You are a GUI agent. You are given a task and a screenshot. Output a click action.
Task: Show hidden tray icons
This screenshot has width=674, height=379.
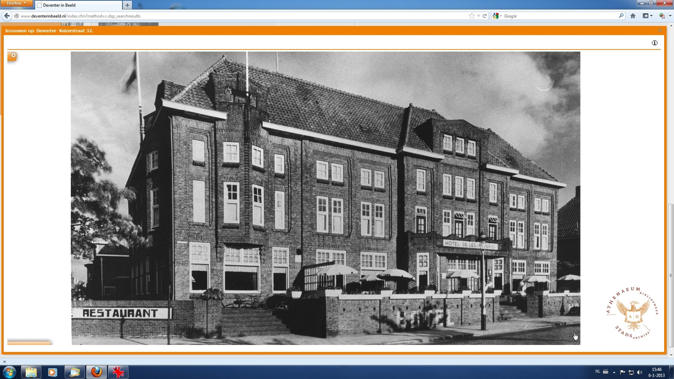[x=614, y=372]
